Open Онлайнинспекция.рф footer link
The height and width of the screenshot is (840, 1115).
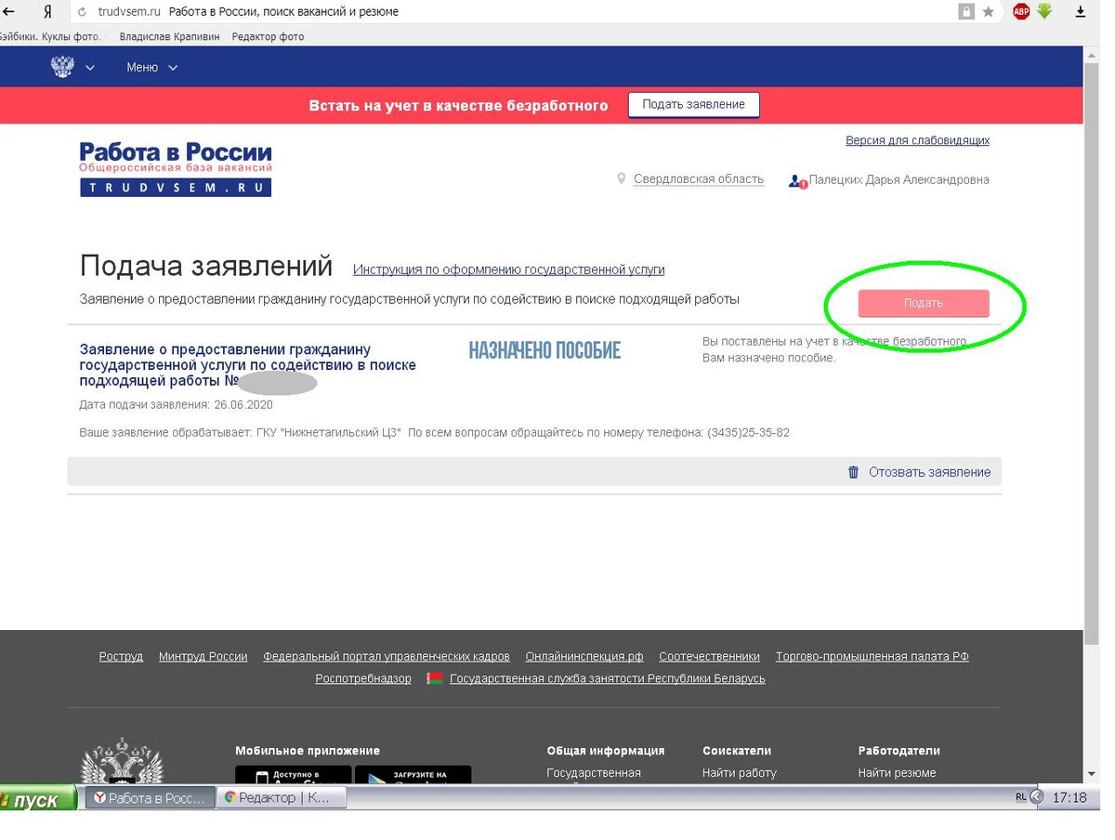pyautogui.click(x=584, y=656)
